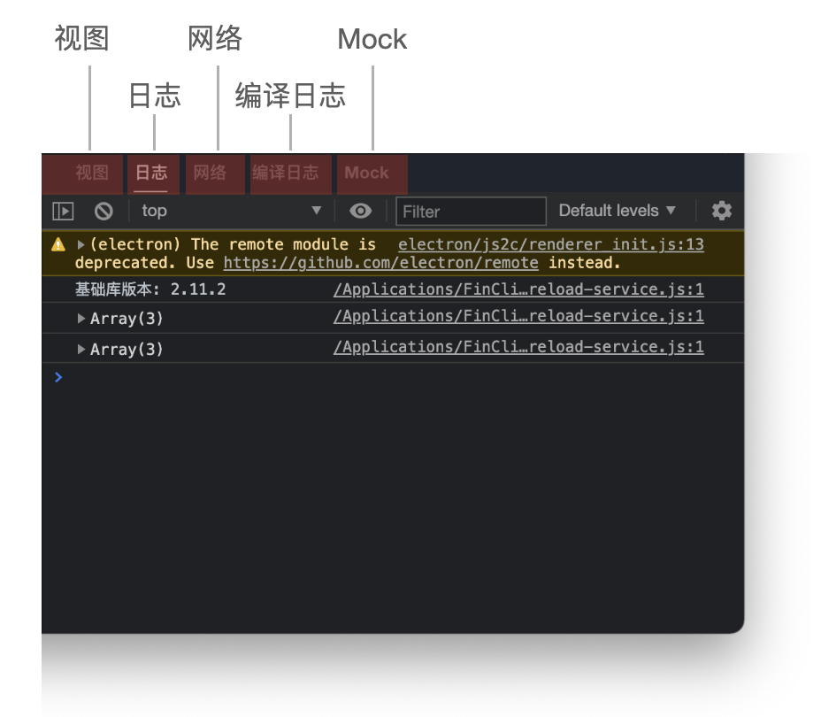
Task: Expand the second Array(3) entry
Action: point(81,350)
